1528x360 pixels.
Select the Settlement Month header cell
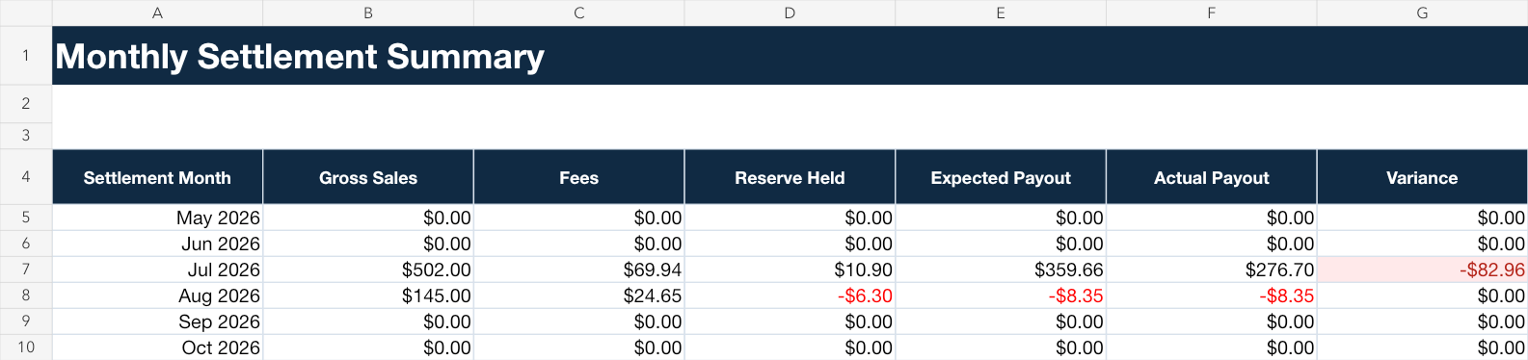click(x=157, y=177)
